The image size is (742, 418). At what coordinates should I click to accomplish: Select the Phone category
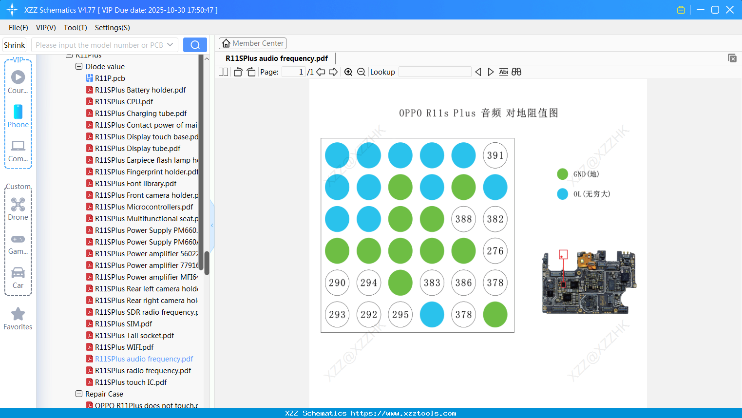click(x=18, y=116)
